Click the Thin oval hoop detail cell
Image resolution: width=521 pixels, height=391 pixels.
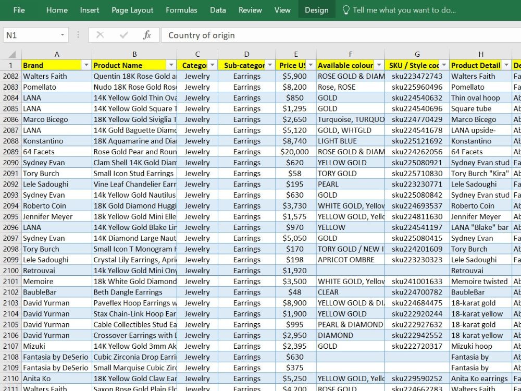coord(481,98)
